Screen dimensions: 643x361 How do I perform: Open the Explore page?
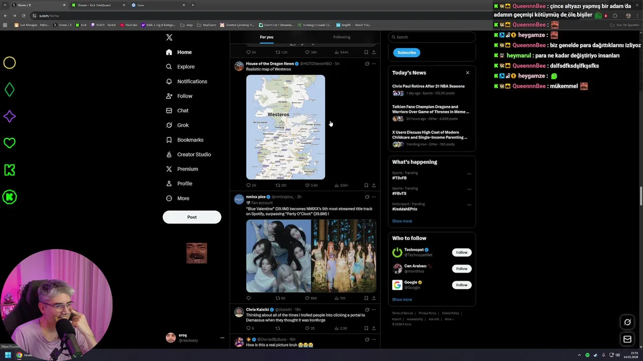point(180,67)
